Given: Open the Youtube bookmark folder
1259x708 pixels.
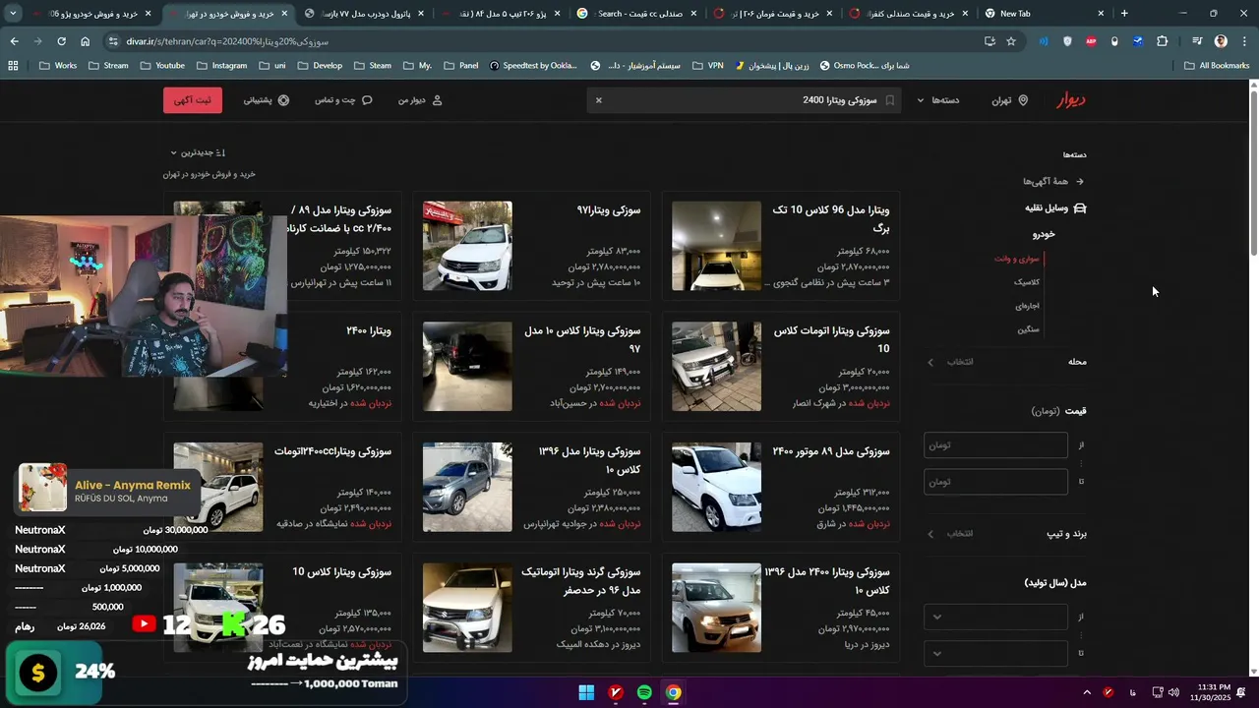Looking at the screenshot, I should click(161, 66).
